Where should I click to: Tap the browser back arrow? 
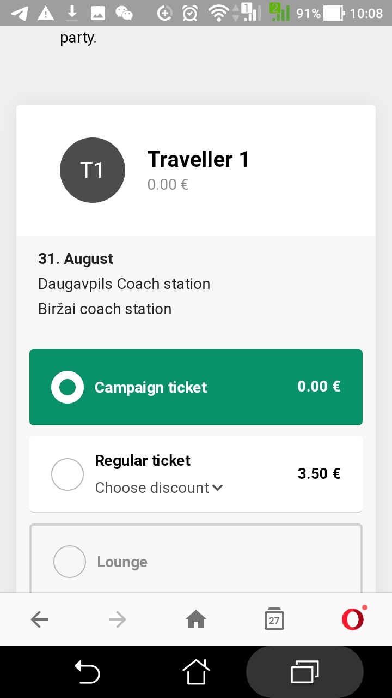39,619
